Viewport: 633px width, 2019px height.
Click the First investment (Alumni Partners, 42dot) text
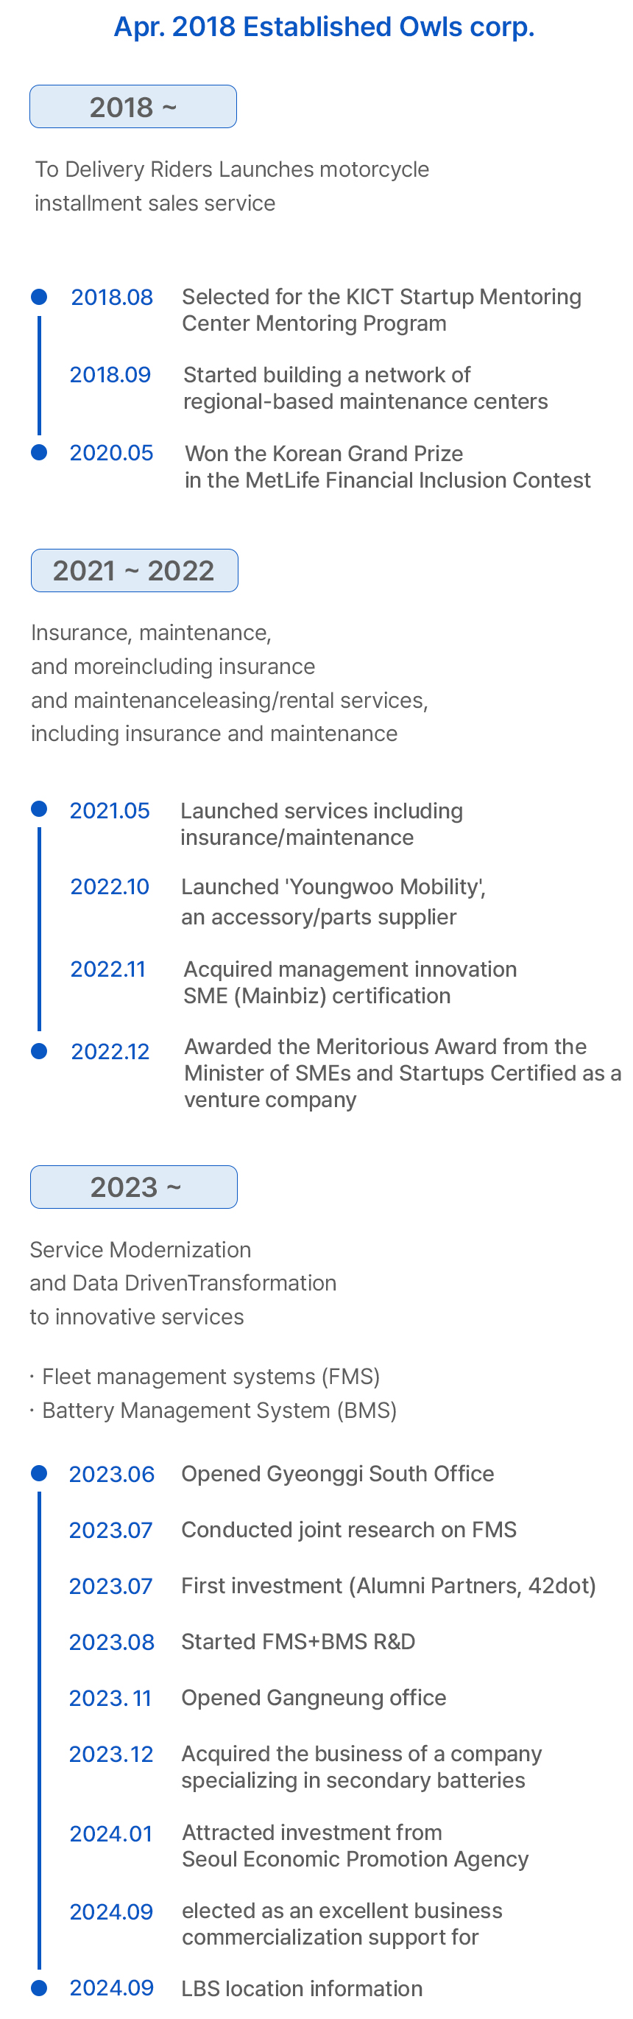tap(389, 1587)
